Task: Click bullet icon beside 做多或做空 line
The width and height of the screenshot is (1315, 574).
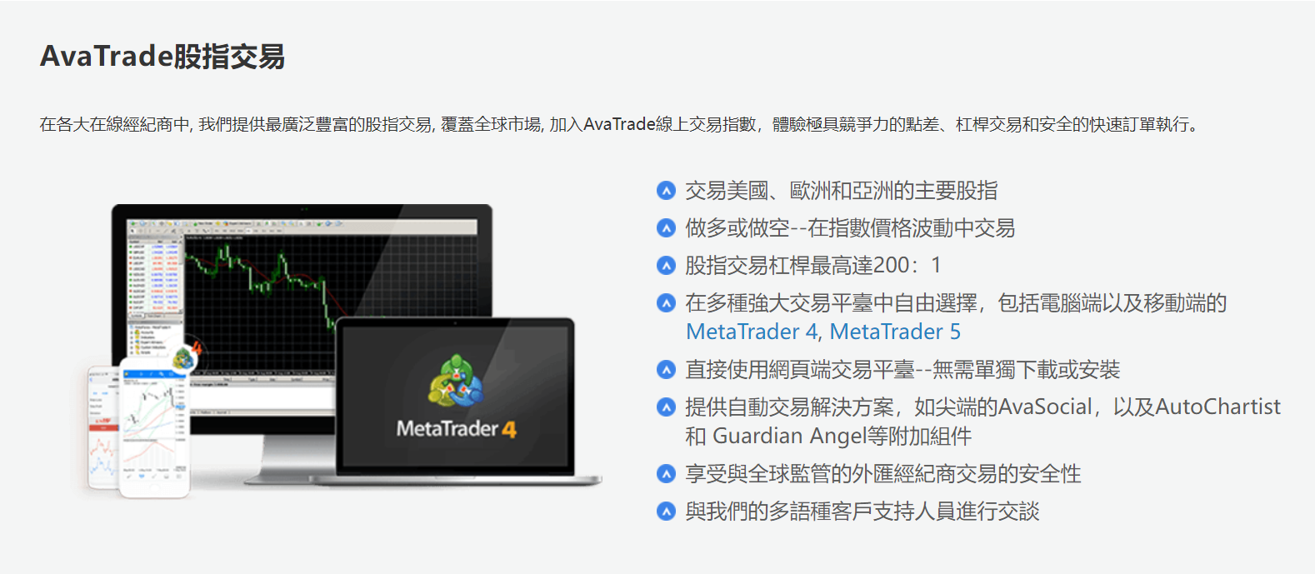Action: pyautogui.click(x=666, y=228)
